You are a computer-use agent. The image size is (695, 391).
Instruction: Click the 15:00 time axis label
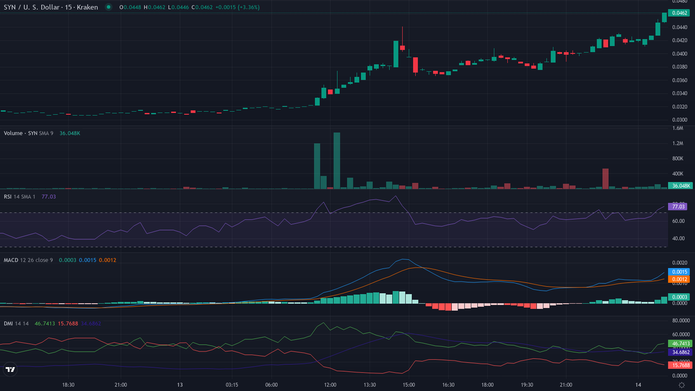coord(409,385)
